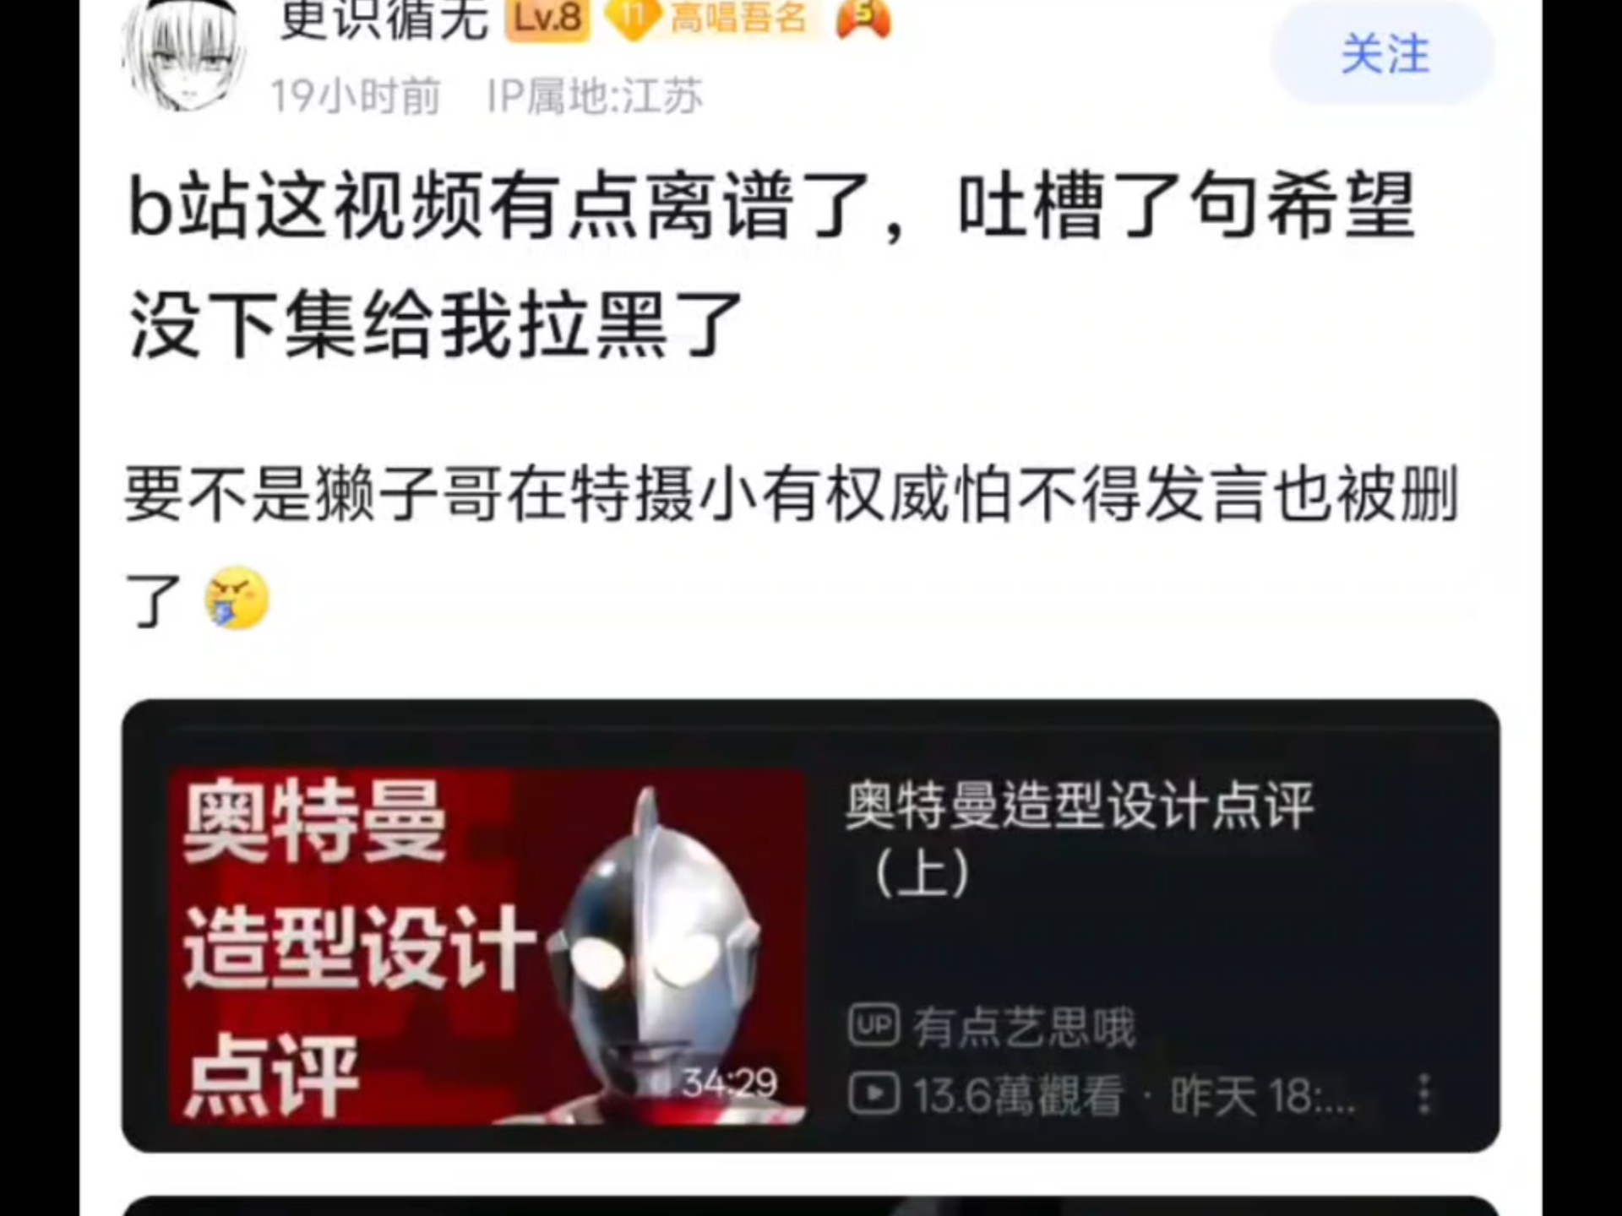The height and width of the screenshot is (1216, 1622).
Task: Open uploader 有点艺思哦 profile
Action: [x=1024, y=1026]
